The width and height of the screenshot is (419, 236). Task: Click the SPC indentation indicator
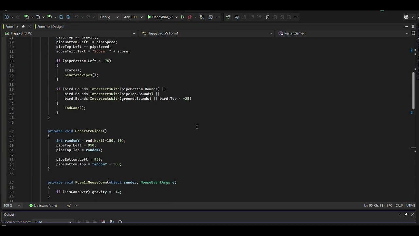click(389, 206)
